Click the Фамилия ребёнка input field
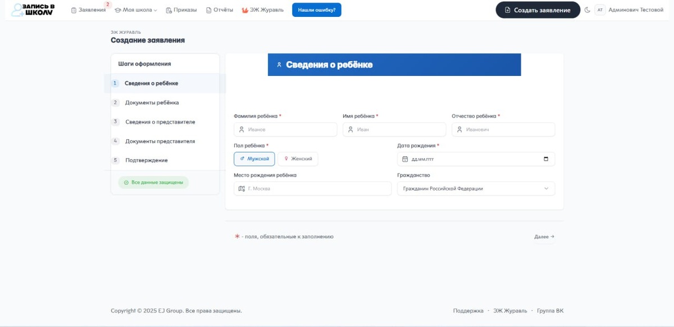This screenshot has height=327, width=674. click(x=285, y=129)
